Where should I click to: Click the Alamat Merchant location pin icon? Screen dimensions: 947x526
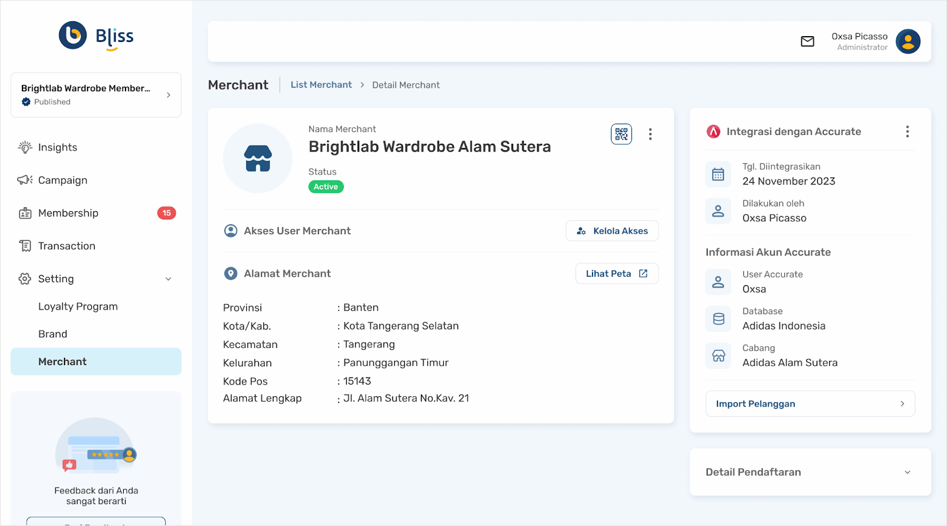pyautogui.click(x=231, y=273)
